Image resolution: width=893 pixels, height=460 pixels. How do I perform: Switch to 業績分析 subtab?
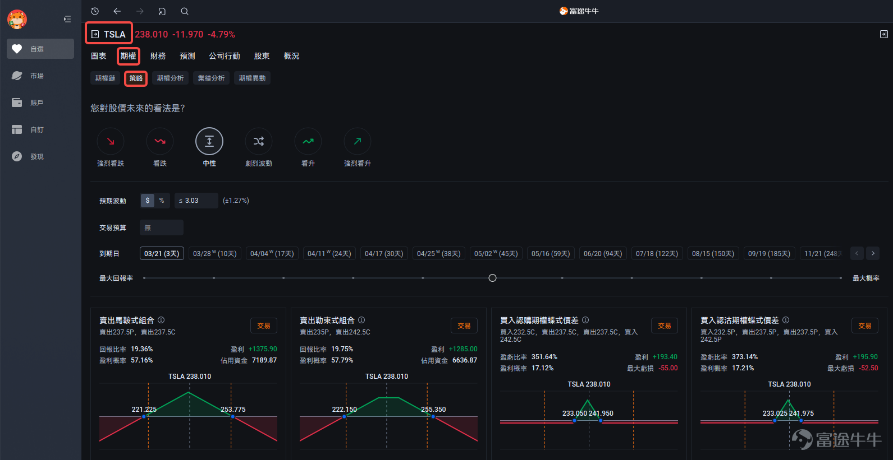(x=211, y=78)
